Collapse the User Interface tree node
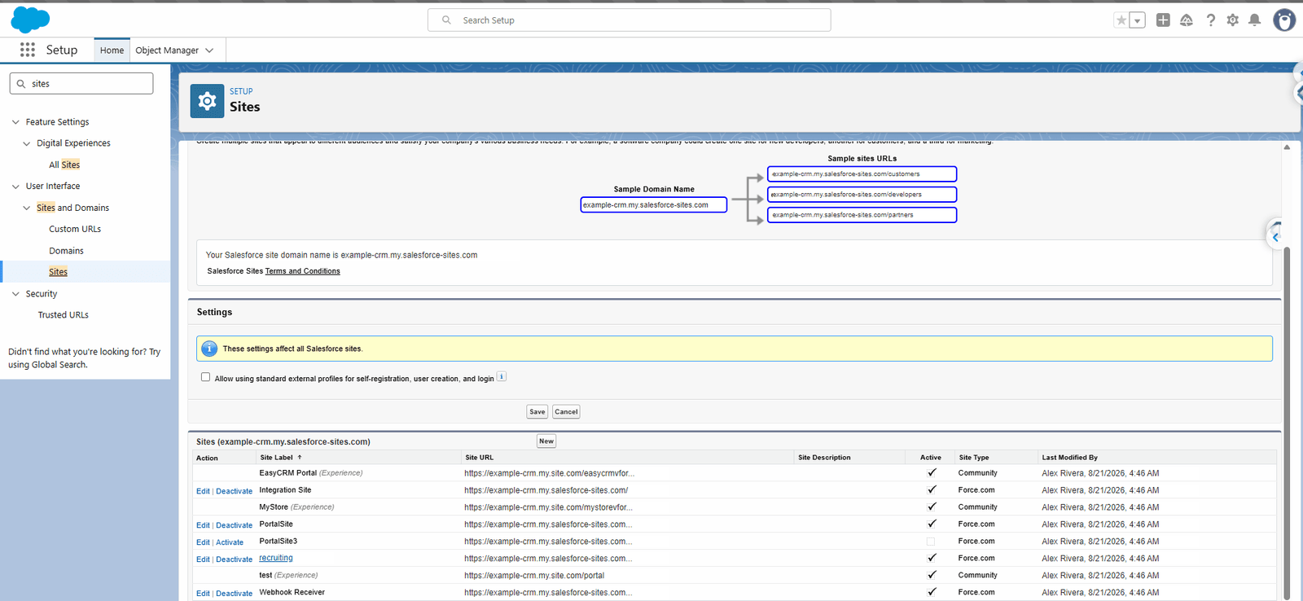This screenshot has width=1303, height=601. (15, 186)
